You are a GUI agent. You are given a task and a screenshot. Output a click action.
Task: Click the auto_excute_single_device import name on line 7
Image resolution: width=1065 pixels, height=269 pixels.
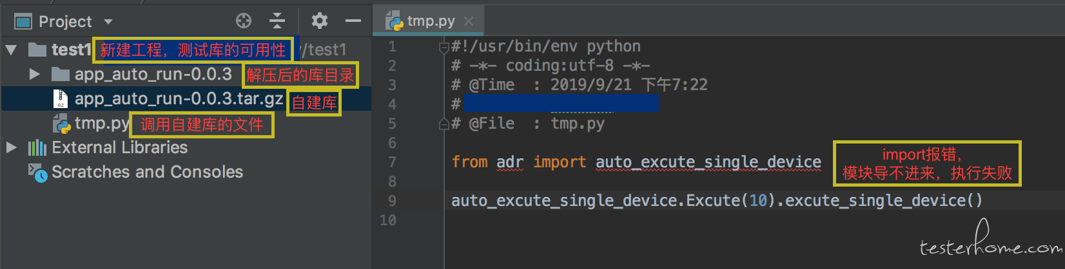coord(708,162)
